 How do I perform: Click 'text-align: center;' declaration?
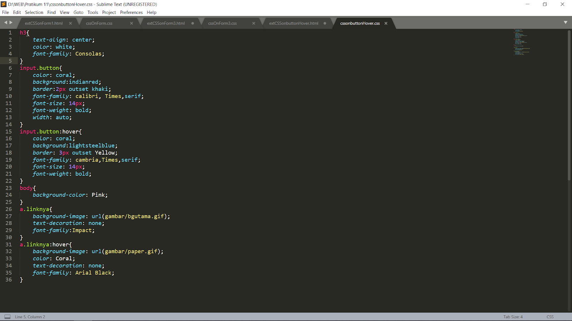pyautogui.click(x=64, y=40)
